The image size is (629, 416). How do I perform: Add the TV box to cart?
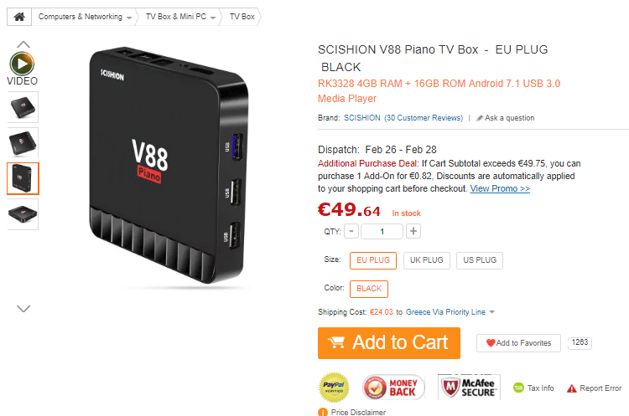click(x=388, y=342)
